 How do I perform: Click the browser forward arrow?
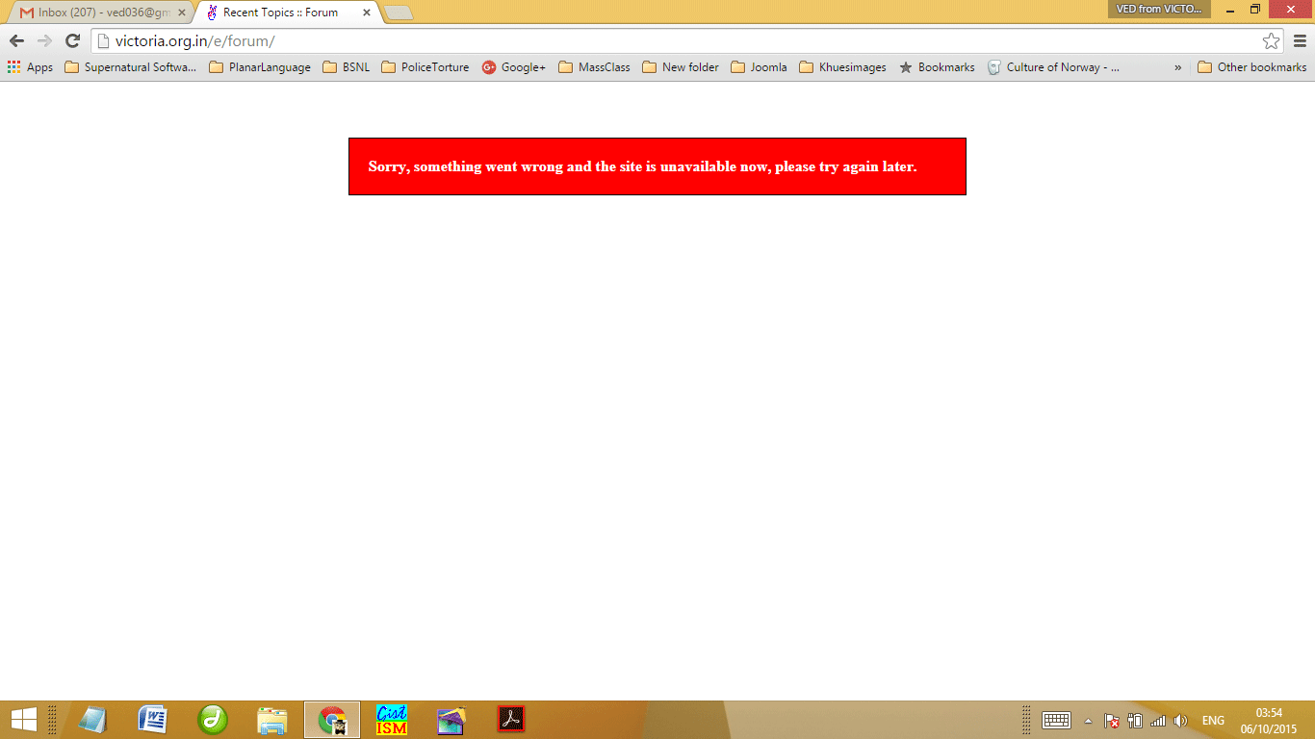click(44, 40)
